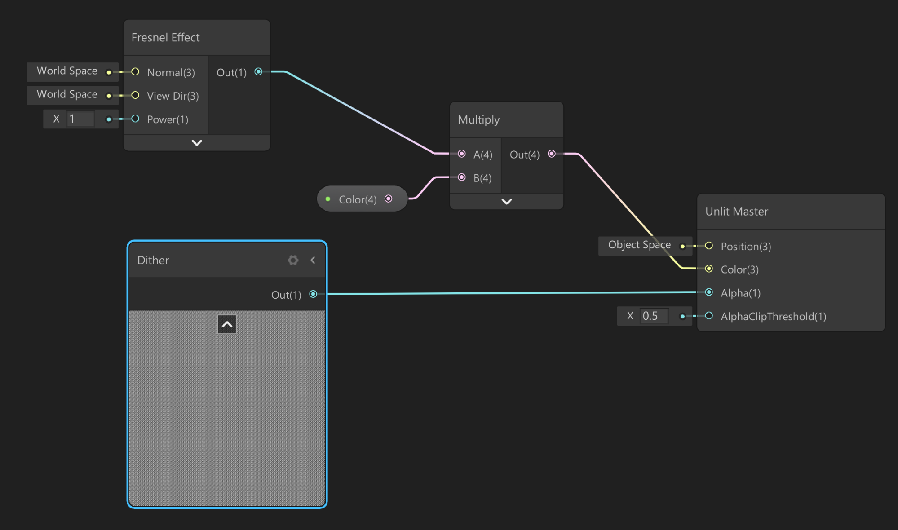Click the AlphaClipThreshold 0.5 value field
Image resolution: width=898 pixels, height=530 pixels.
[654, 316]
